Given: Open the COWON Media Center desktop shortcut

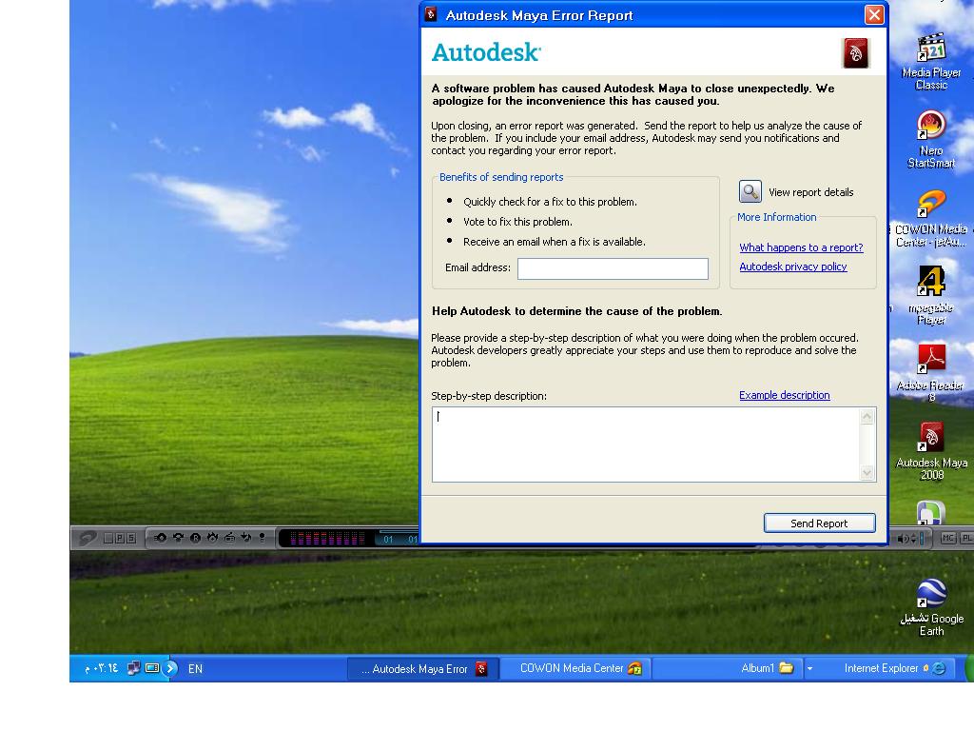Looking at the screenshot, I should click(931, 219).
